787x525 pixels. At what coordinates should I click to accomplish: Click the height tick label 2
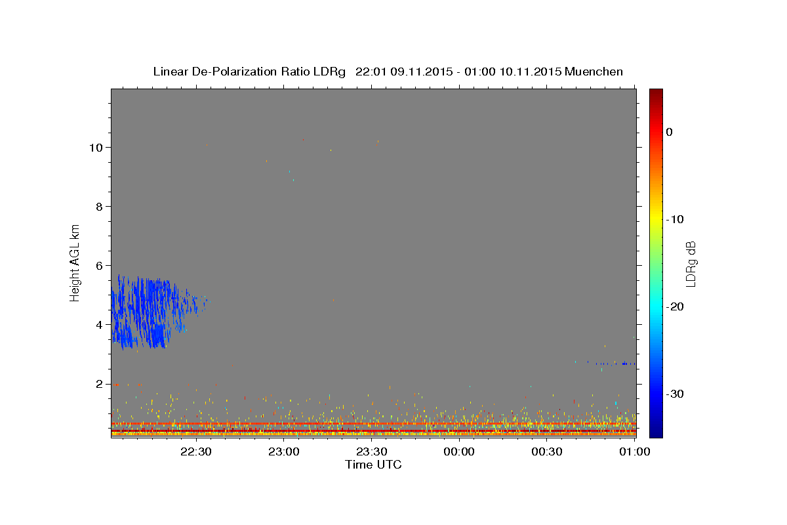(x=99, y=383)
